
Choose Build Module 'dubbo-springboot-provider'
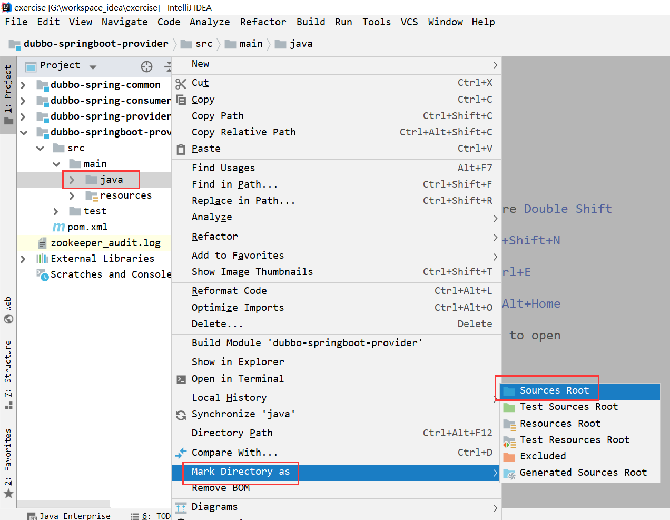pos(337,343)
